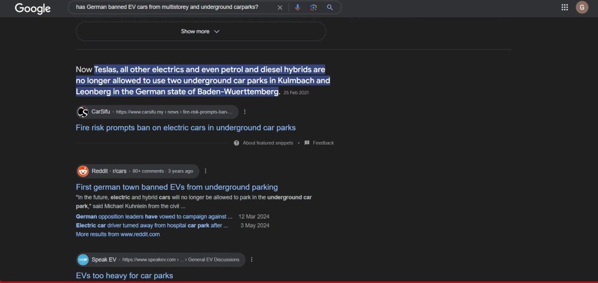The height and width of the screenshot is (283, 598).
Task: Open Reddit result options menu
Action: [206, 171]
